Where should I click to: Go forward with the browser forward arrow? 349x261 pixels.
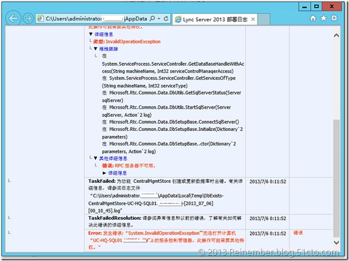coord(28,18)
